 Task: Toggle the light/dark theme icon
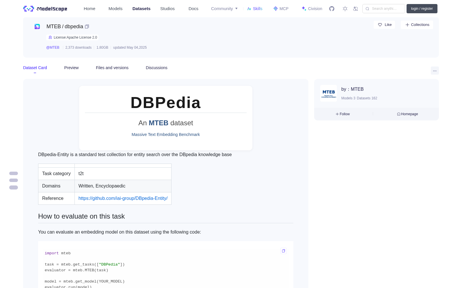coord(345,9)
